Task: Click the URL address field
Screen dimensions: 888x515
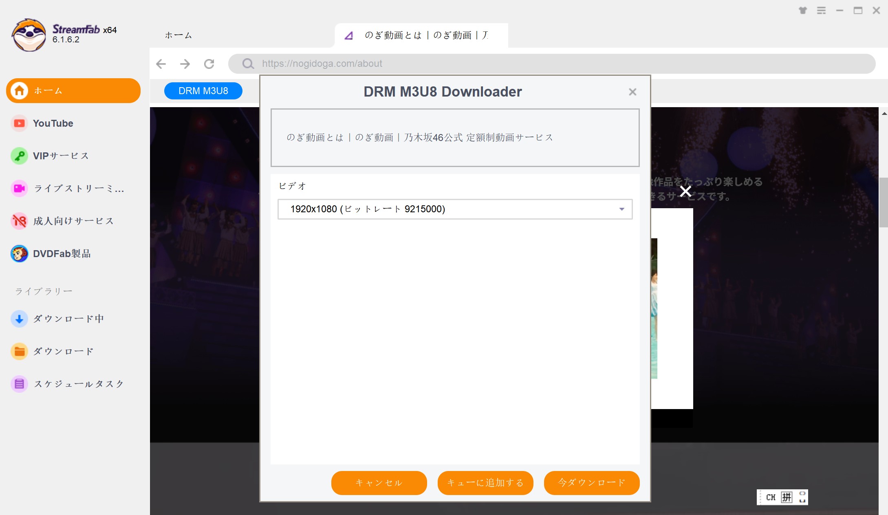Action: [552, 64]
